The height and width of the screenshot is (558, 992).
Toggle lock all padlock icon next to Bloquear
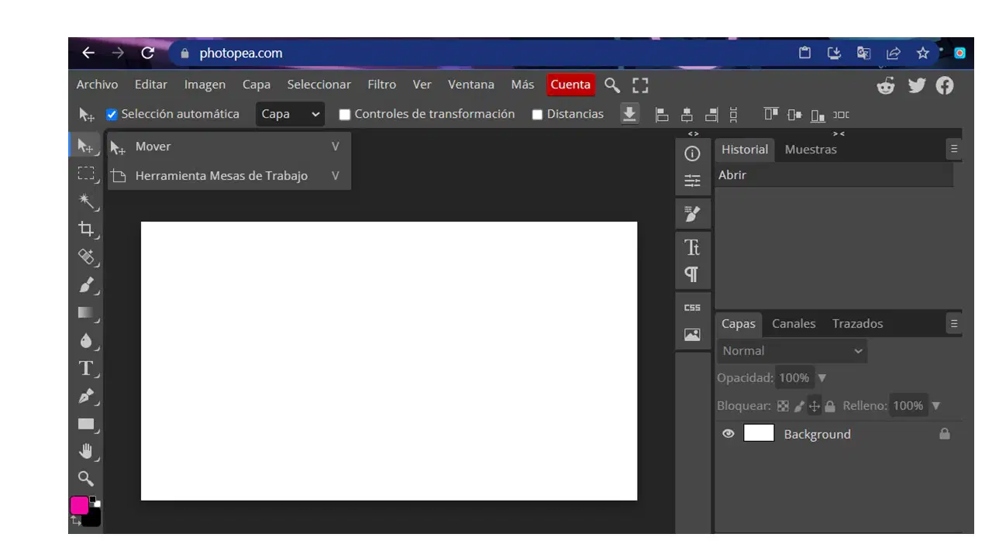pyautogui.click(x=830, y=406)
